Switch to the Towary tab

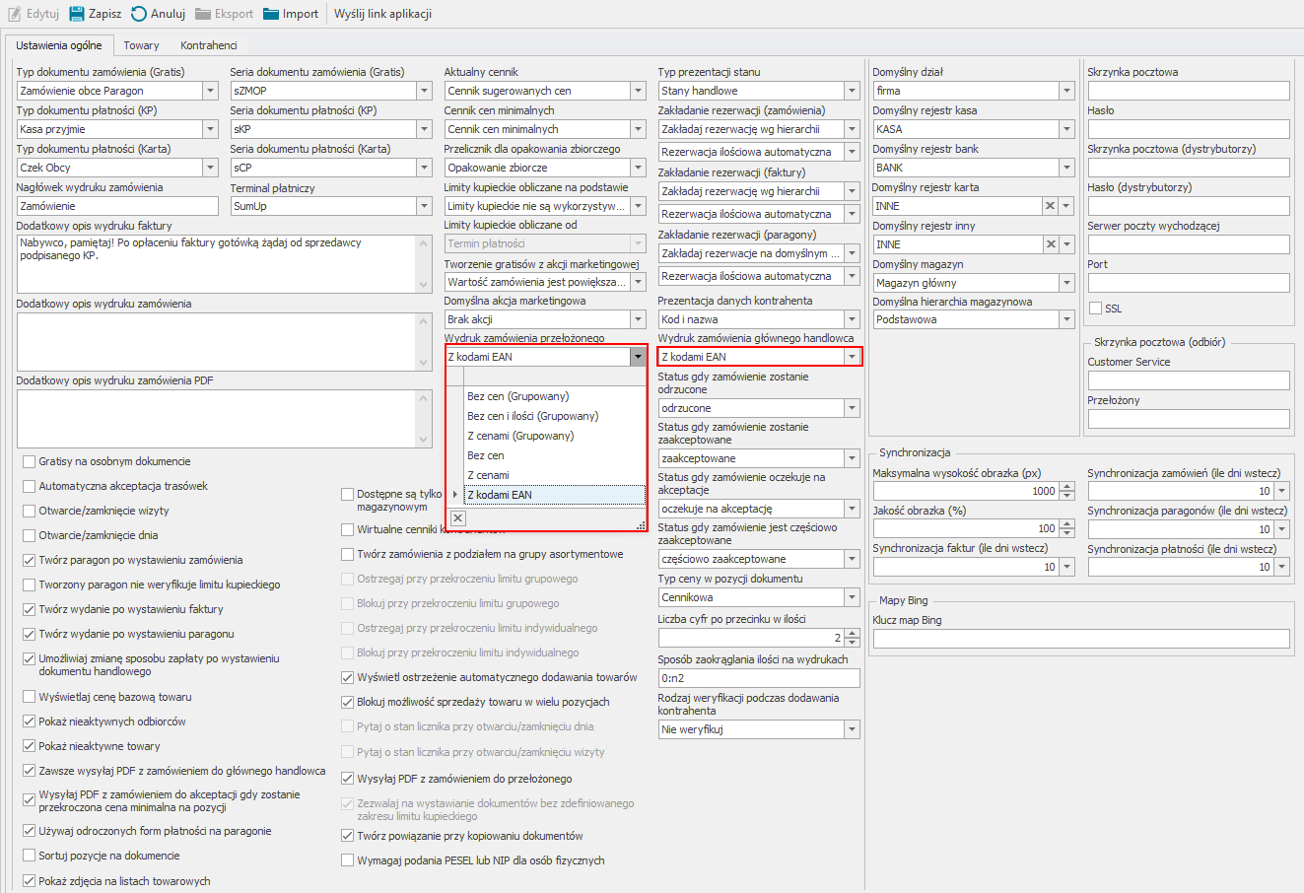pyautogui.click(x=141, y=45)
